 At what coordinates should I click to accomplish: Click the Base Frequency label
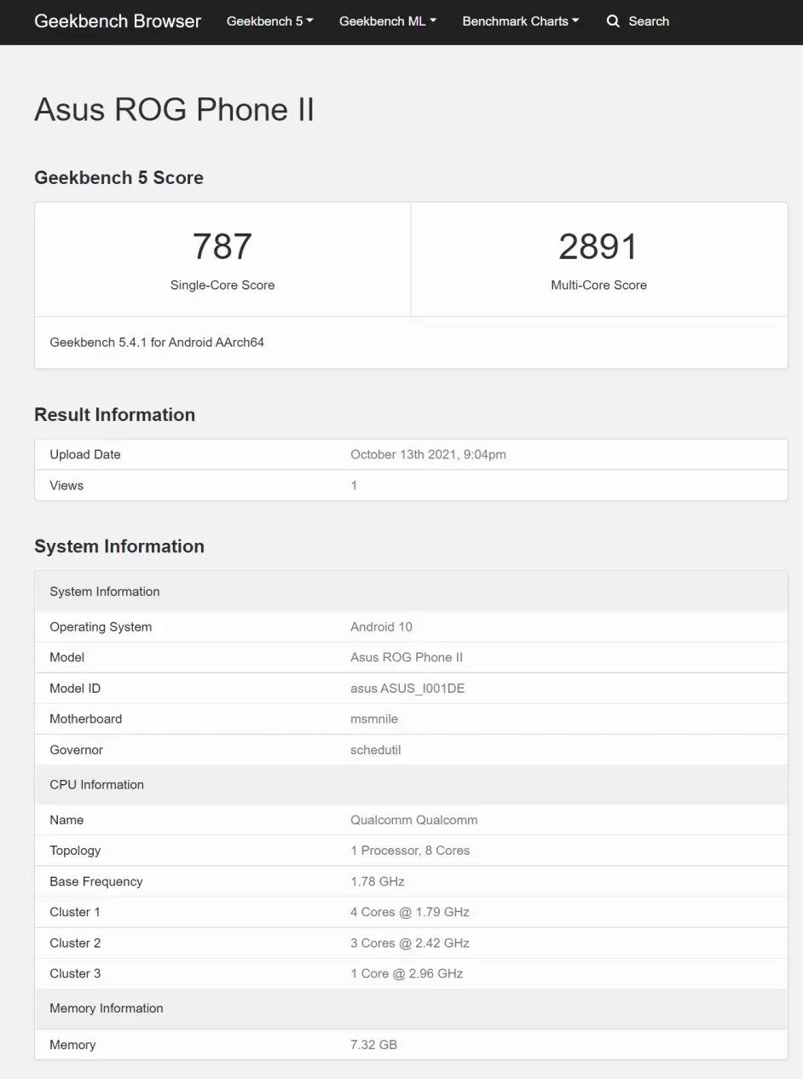tap(96, 881)
